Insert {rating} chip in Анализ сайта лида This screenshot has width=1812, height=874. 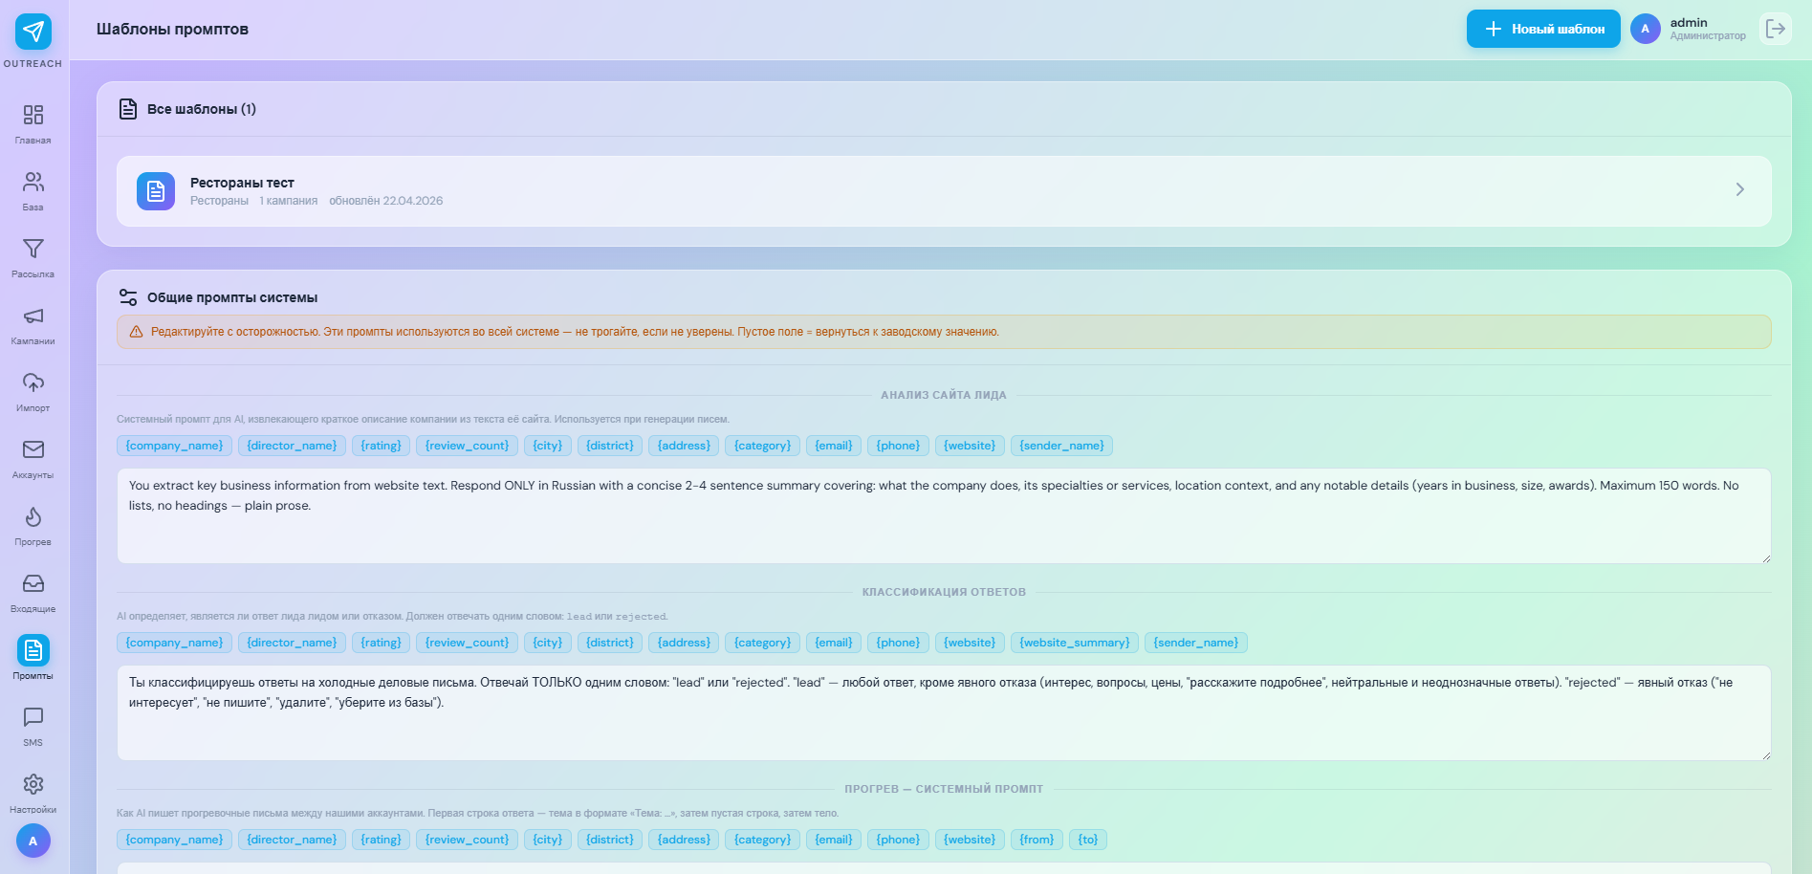381,446
